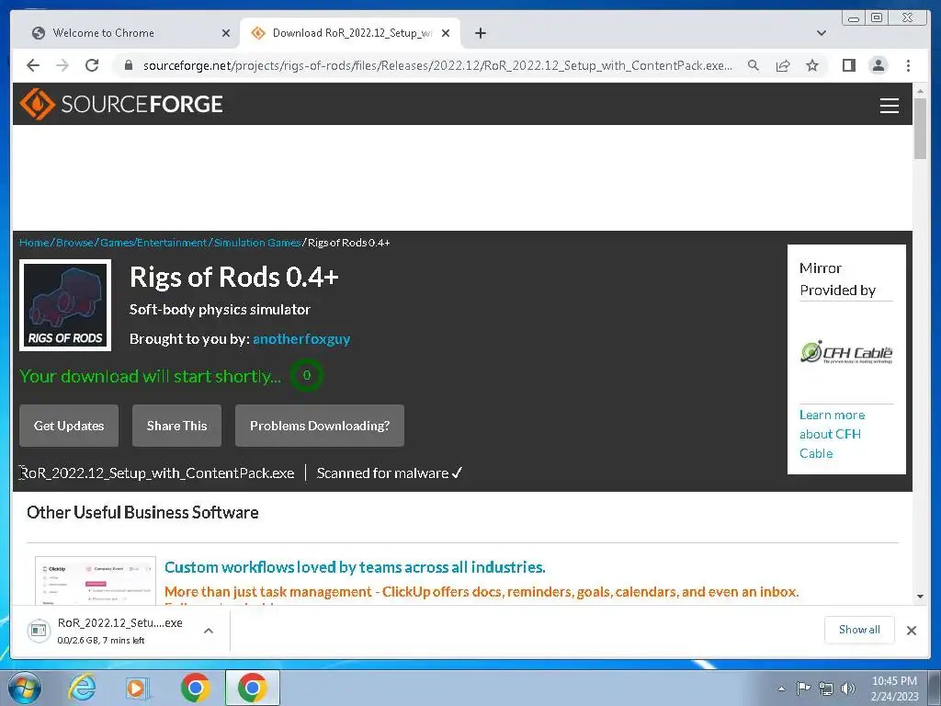Click the SourceForge logo
Image resolution: width=941 pixels, height=706 pixels.
click(x=121, y=104)
